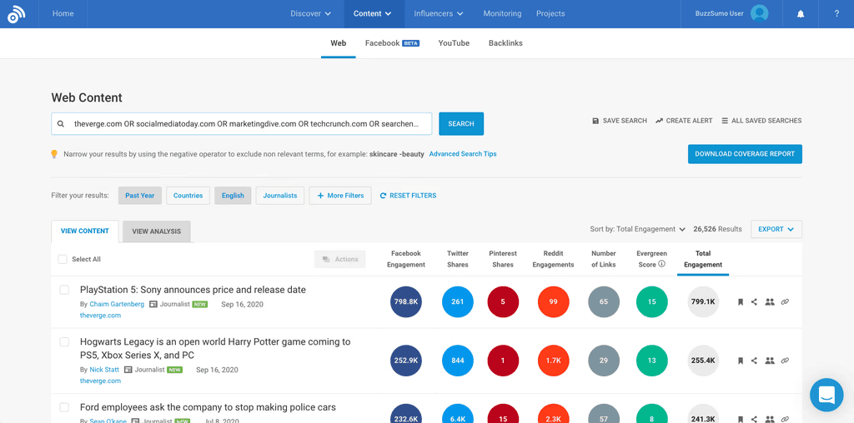Click inside the web content search field

coord(241,124)
